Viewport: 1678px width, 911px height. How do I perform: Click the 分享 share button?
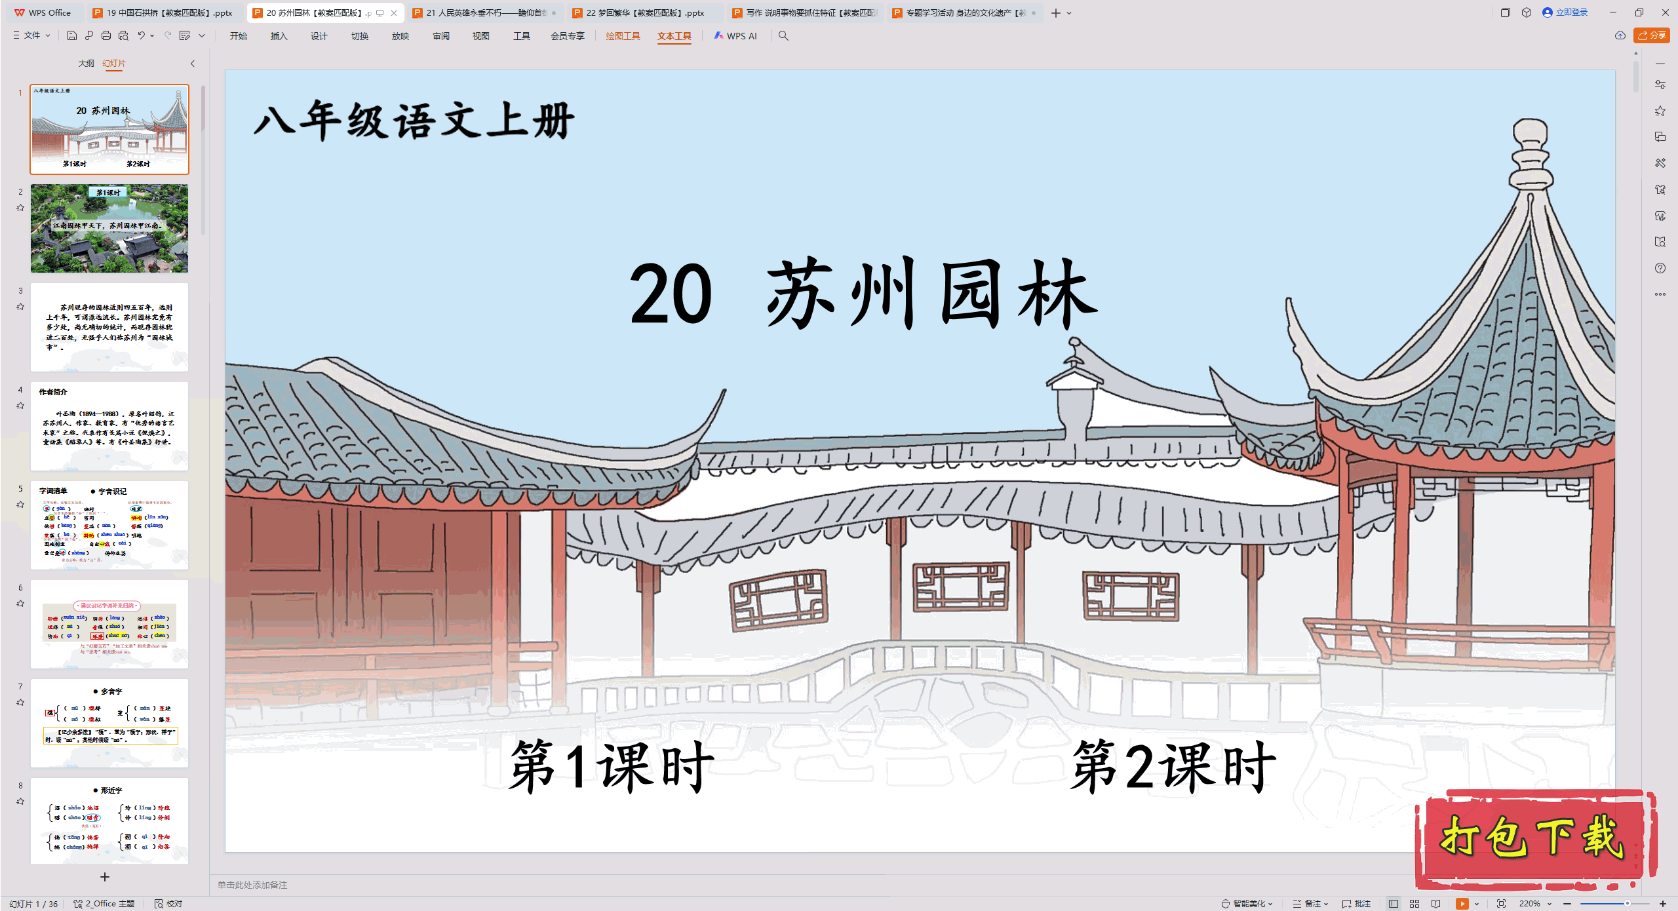coord(1652,35)
